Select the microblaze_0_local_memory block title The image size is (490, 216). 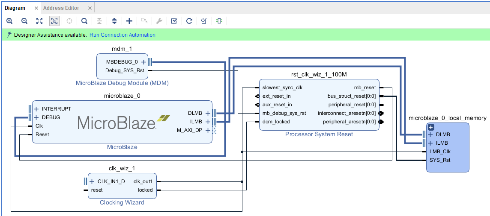coord(448,118)
